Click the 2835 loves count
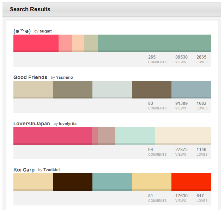Screen dimensions: 224x210 click(201, 57)
